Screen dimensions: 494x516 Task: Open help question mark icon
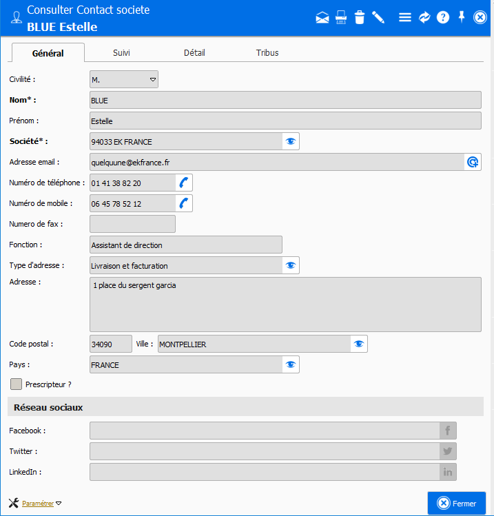coord(443,18)
